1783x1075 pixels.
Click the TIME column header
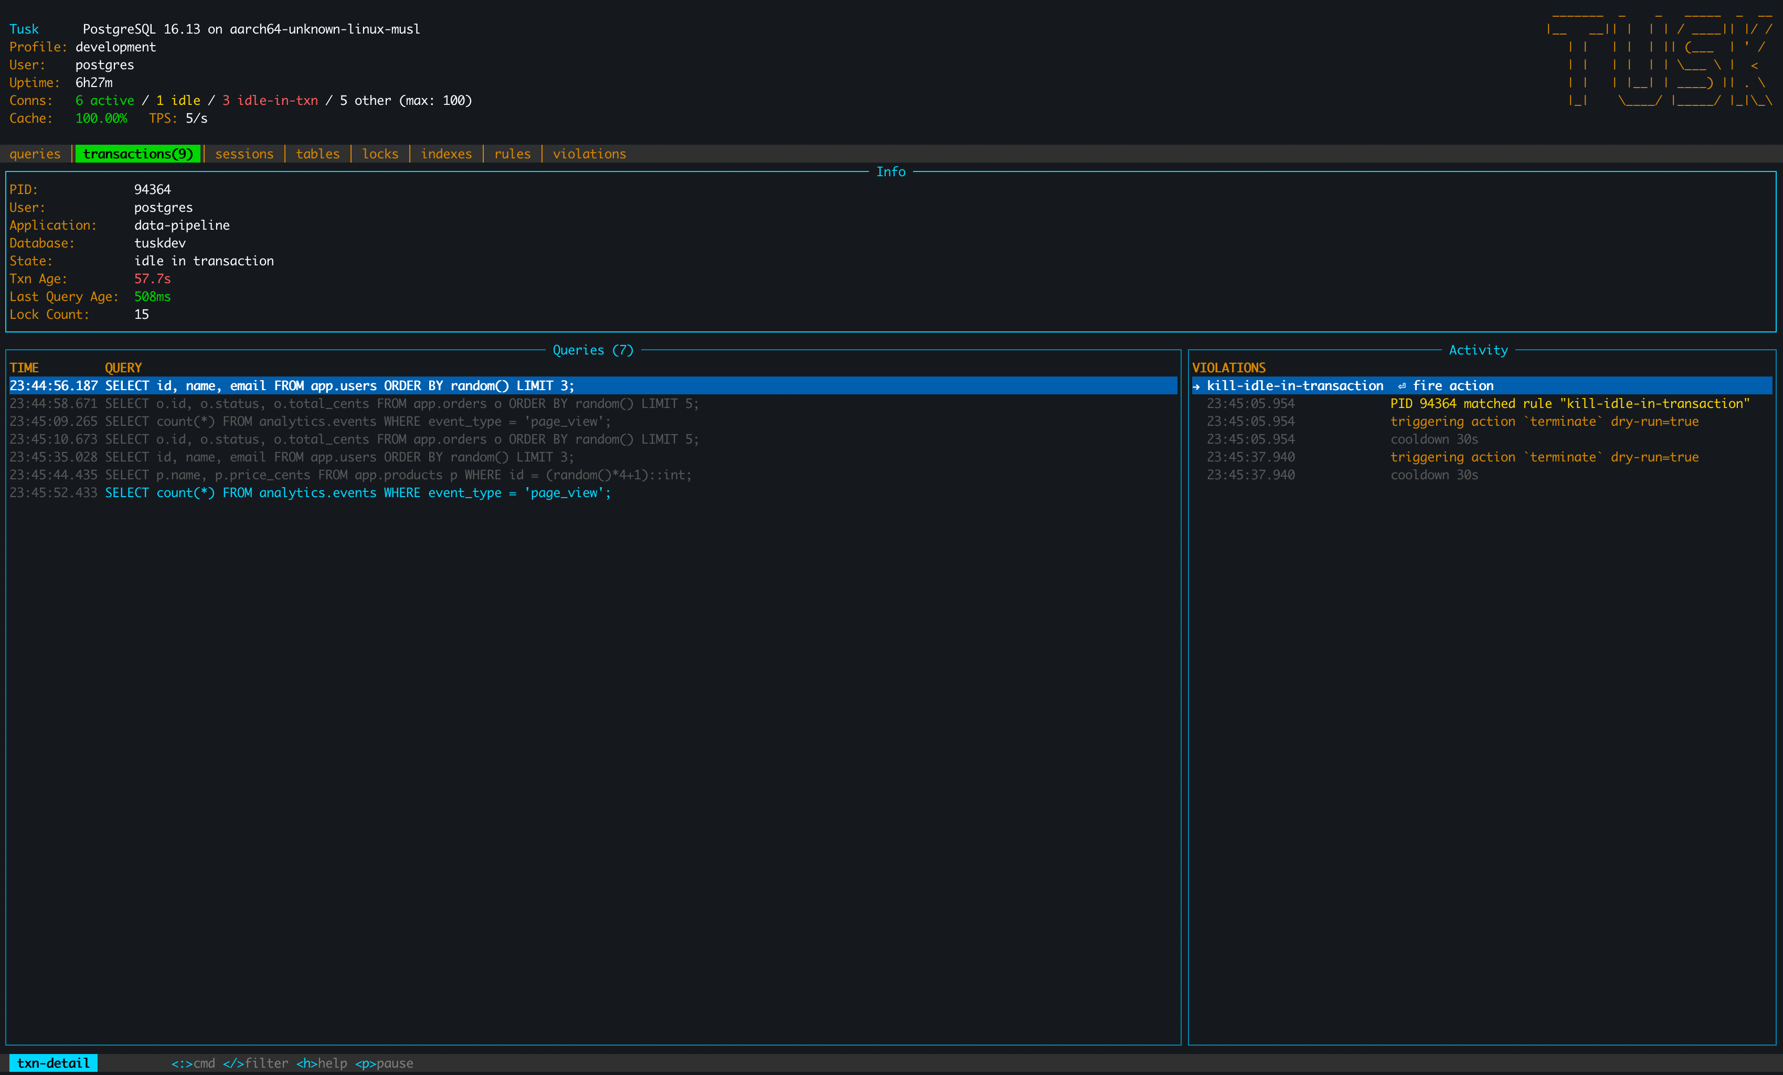pos(24,368)
